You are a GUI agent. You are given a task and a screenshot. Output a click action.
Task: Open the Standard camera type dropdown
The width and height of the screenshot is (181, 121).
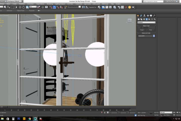click(146, 22)
